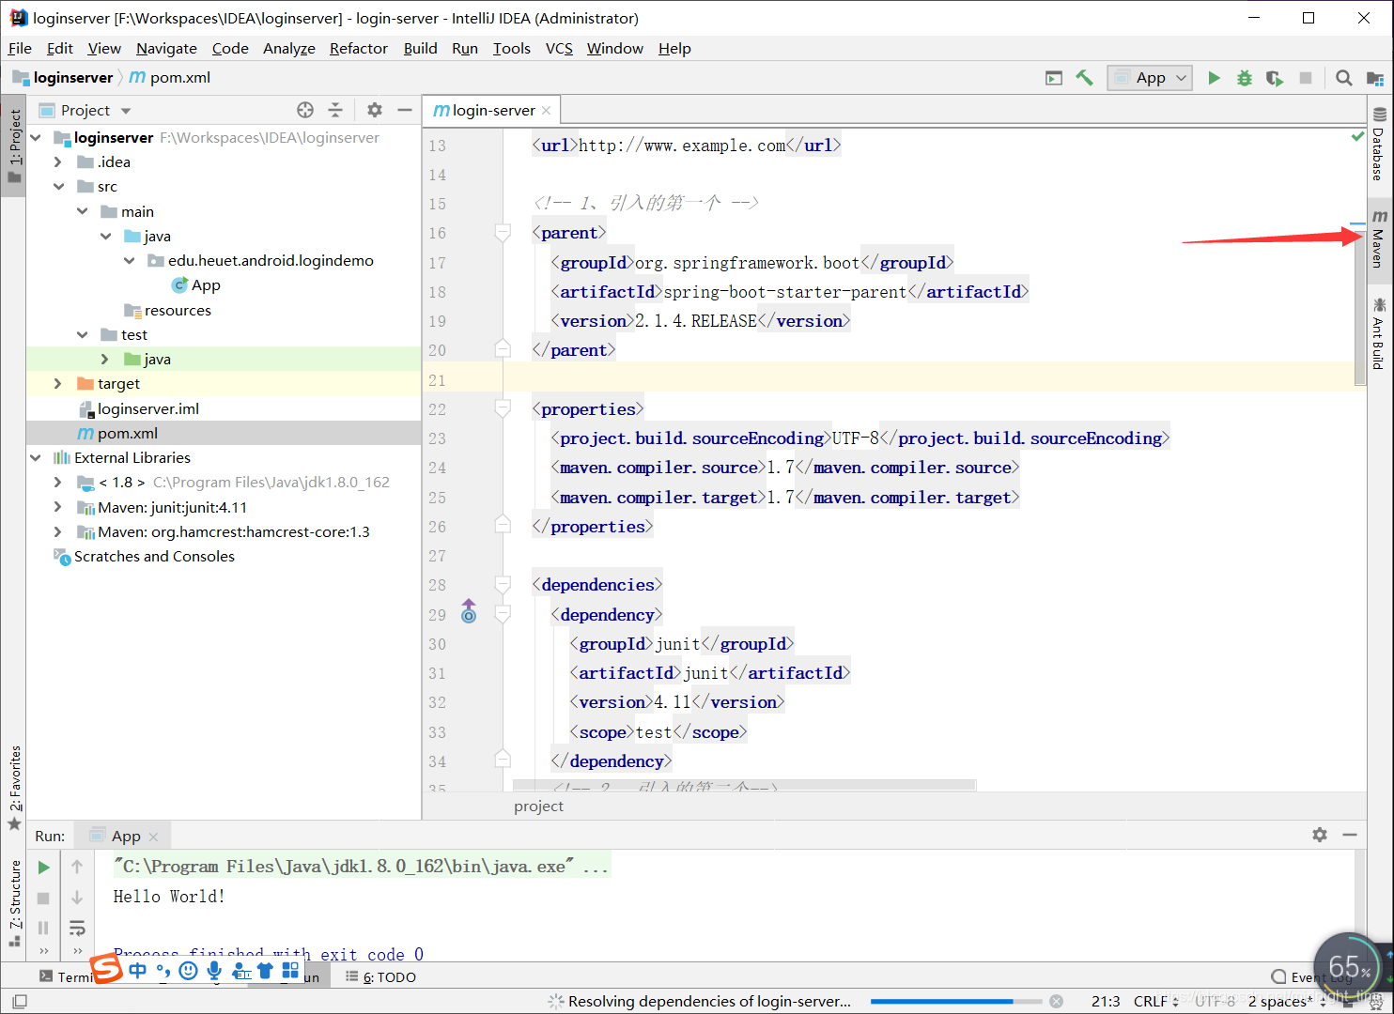This screenshot has height=1014, width=1394.
Task: Run App with coverage icon
Action: pyautogui.click(x=1275, y=78)
